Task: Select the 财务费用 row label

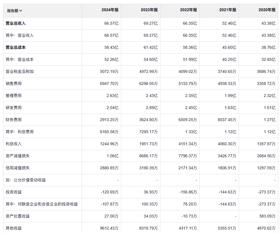Action: click(x=13, y=120)
